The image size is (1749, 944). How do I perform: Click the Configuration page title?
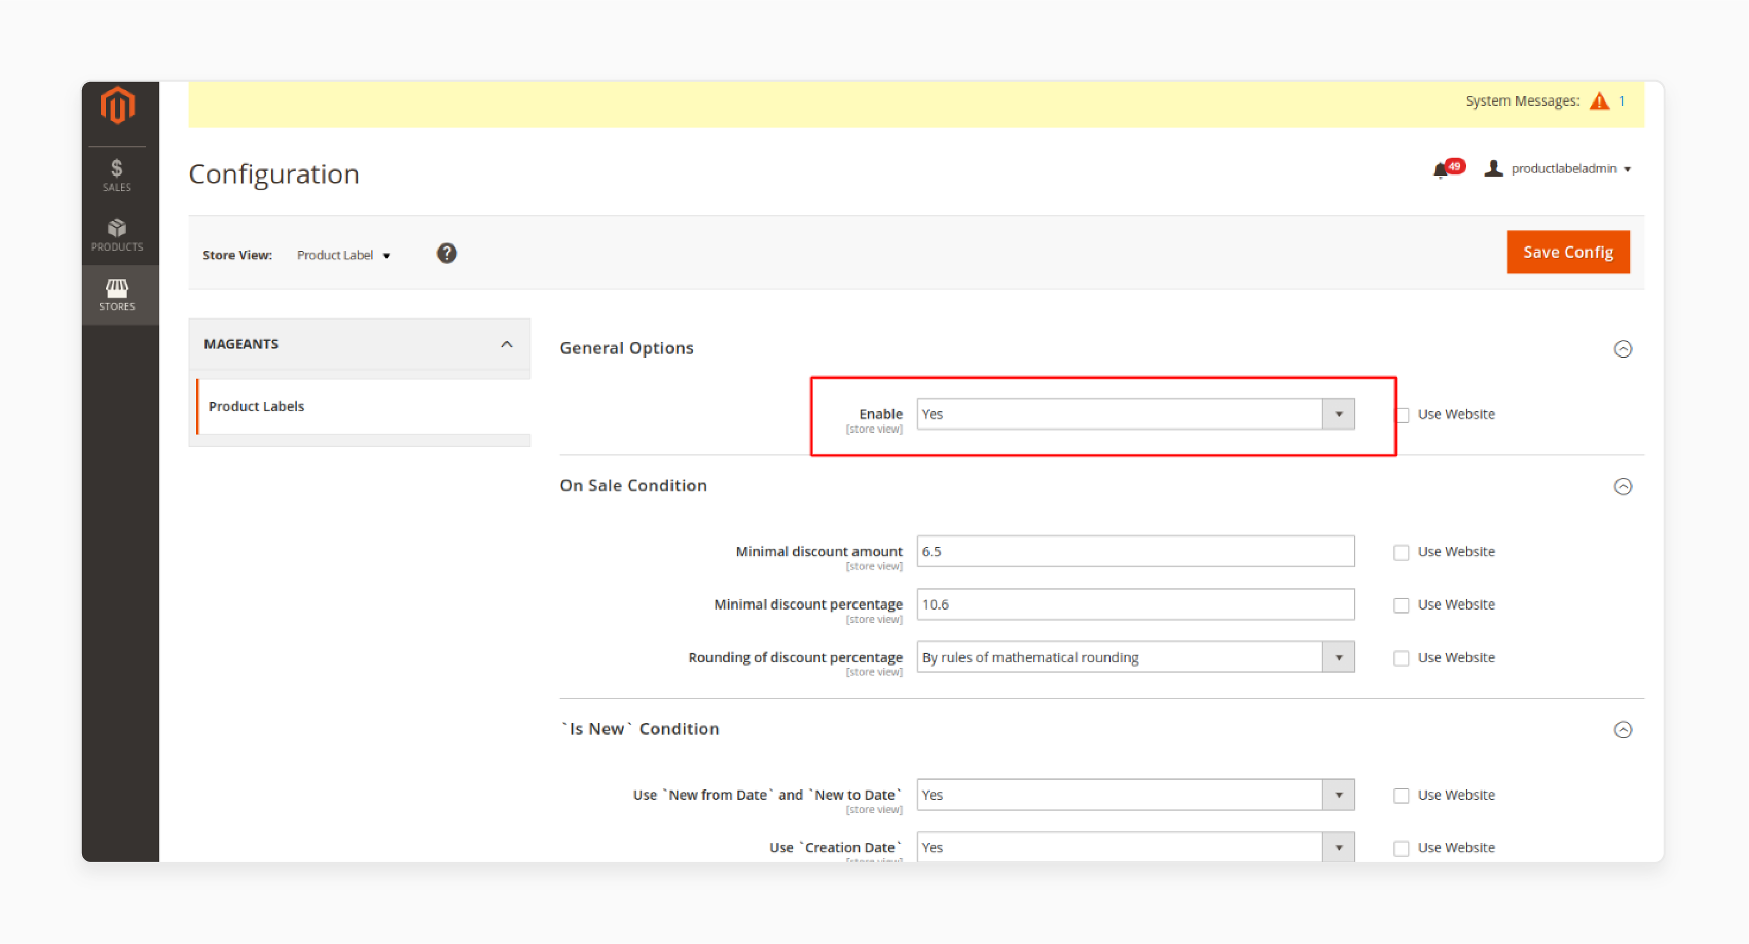(274, 174)
